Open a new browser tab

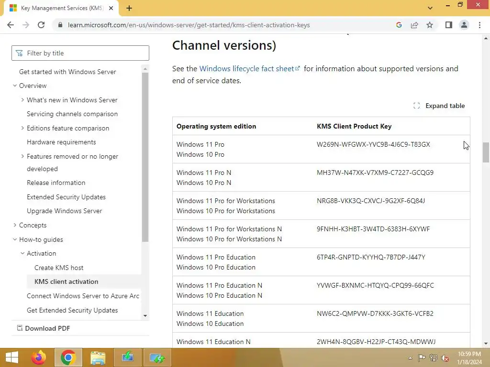(129, 8)
